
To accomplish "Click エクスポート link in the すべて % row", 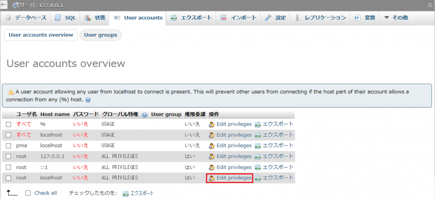I will [x=274, y=124].
